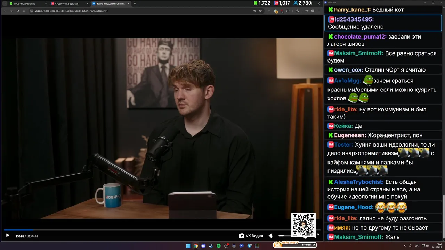
Task: Seek on the video progress bar
Action: 162,230
